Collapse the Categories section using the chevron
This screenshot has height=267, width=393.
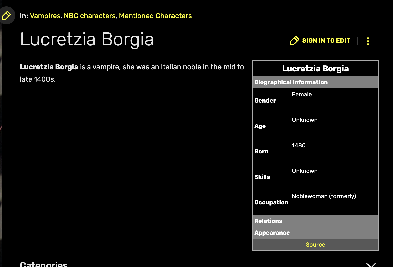pos(371,265)
